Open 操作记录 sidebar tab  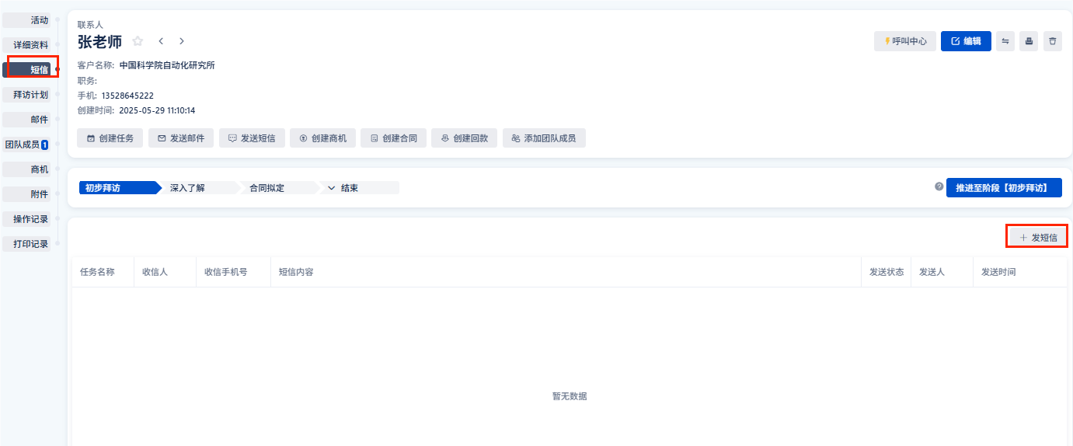coord(26,219)
